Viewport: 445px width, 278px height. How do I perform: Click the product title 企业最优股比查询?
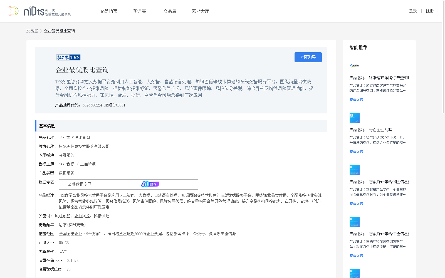point(82,70)
